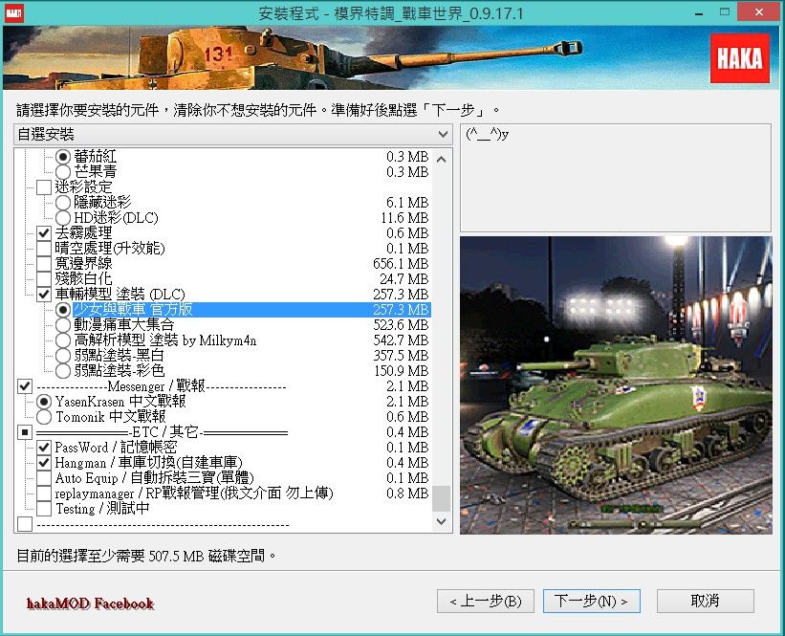Click the 24.7 MB size value
The image size is (785, 636).
point(404,279)
